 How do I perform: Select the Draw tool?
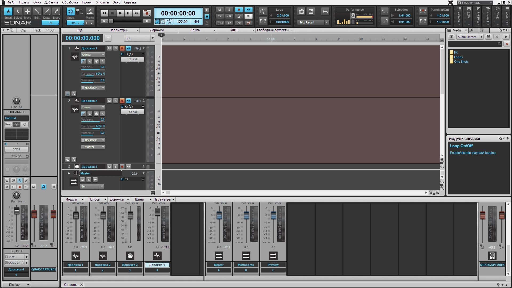pyautogui.click(x=46, y=11)
